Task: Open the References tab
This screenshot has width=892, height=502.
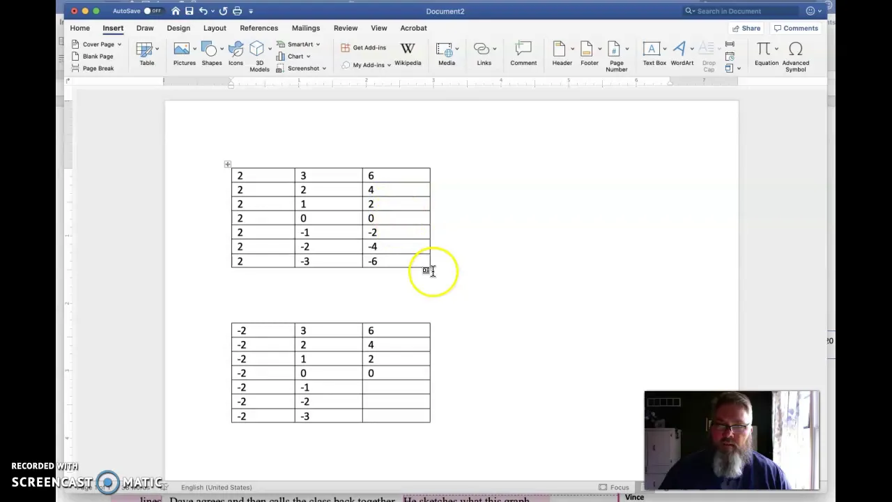Action: pos(259,28)
